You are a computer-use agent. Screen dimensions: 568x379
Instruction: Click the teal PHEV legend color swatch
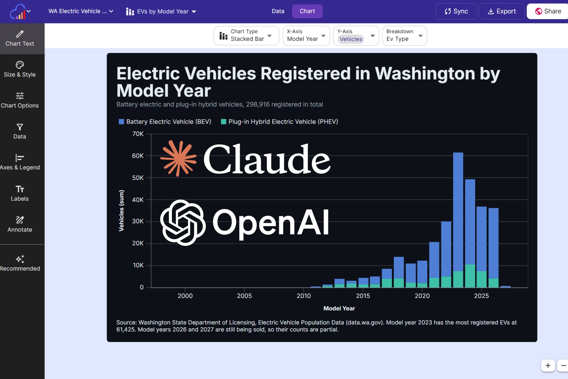click(x=223, y=122)
